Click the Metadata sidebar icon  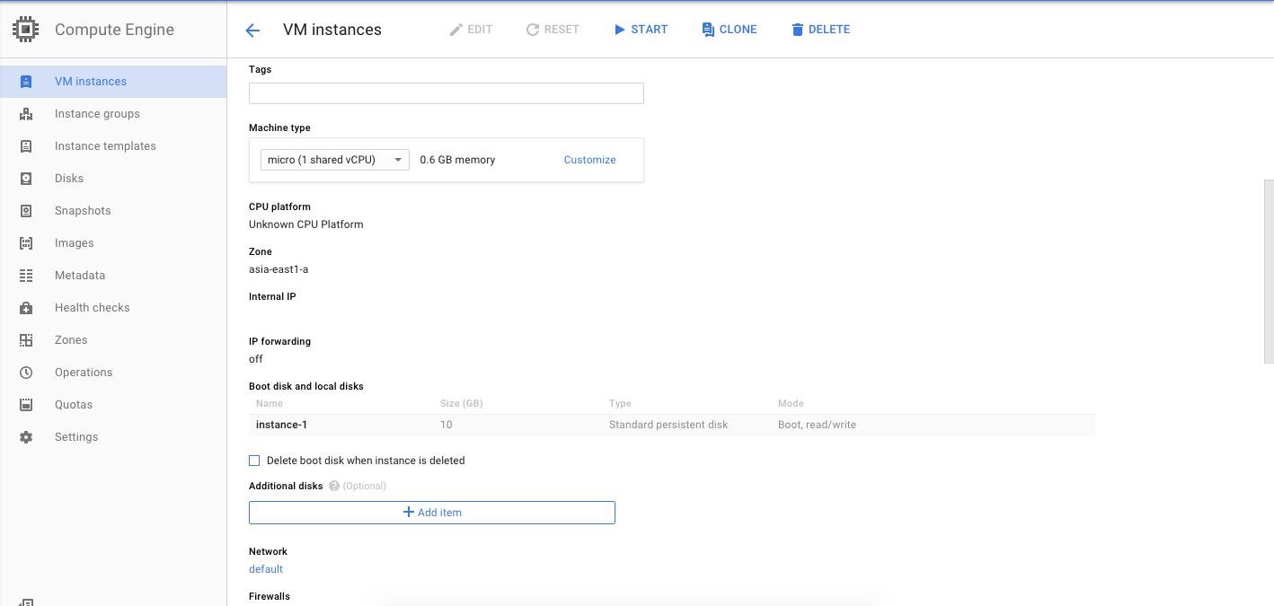click(x=26, y=276)
